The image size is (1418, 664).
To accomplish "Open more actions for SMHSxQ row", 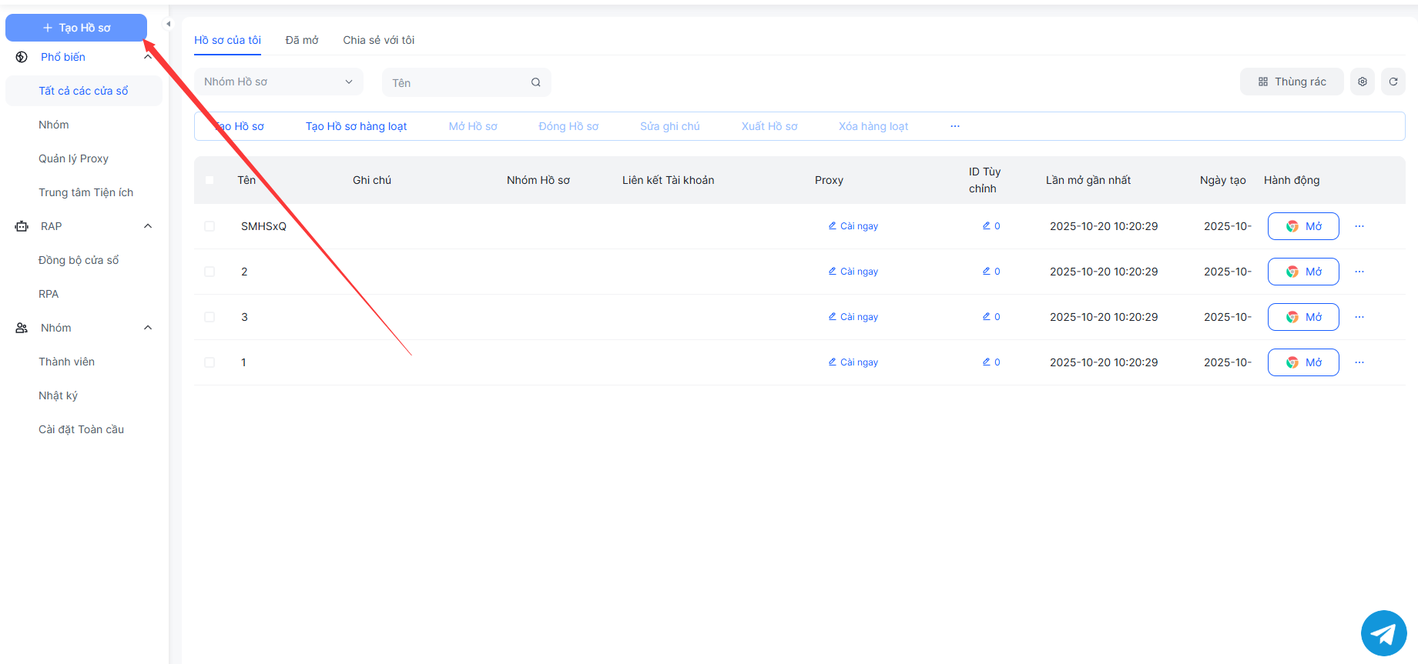I will tap(1359, 226).
